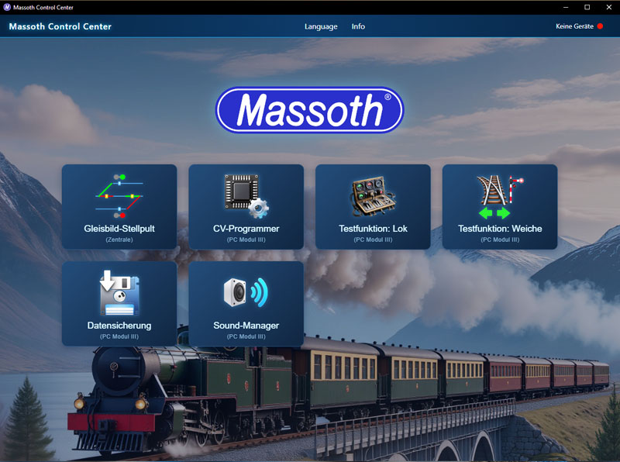620x462 pixels.
Task: Open the Language menu
Action: [x=321, y=26]
